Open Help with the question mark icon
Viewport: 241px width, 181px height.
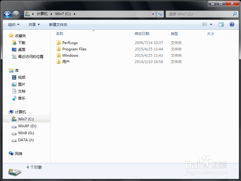click(x=232, y=24)
